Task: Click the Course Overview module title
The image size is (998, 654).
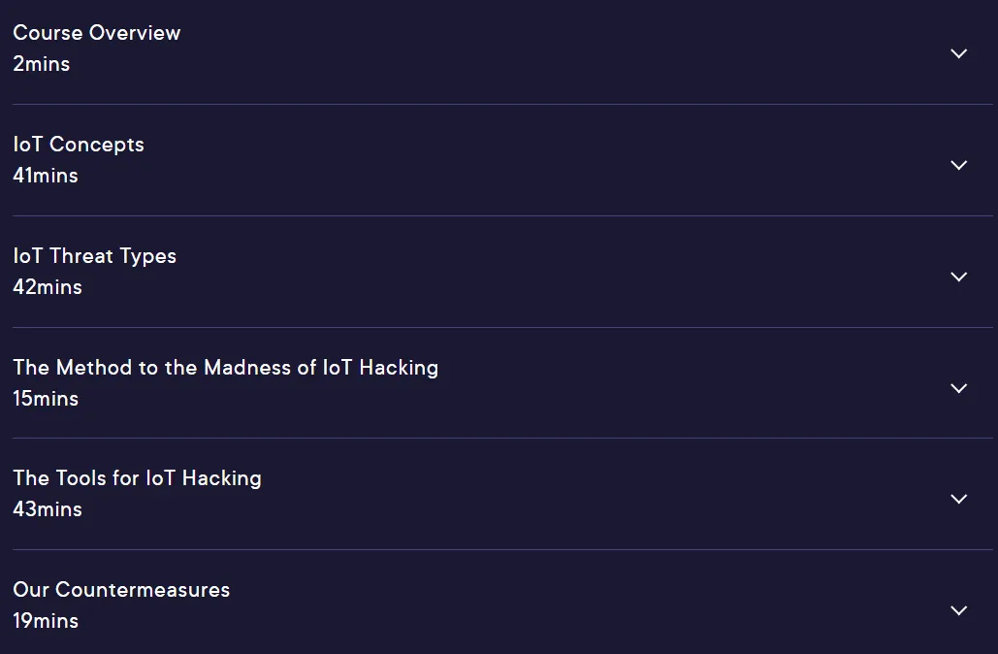Action: point(97,32)
